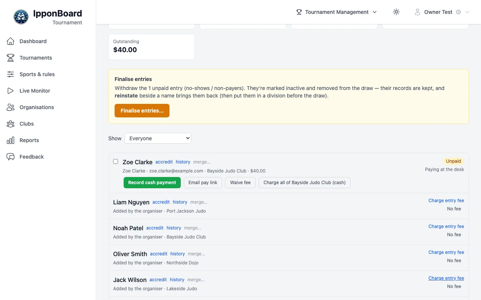This screenshot has height=300, width=481.
Task: Click accredit link beside Jack Wilson
Action: point(158,280)
